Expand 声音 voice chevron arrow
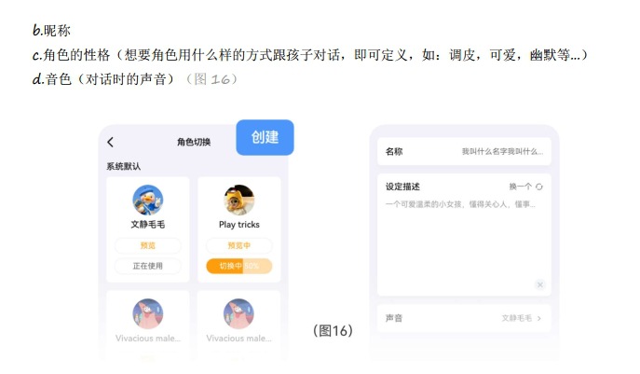Screen dimensions: 640x374 [539, 318]
